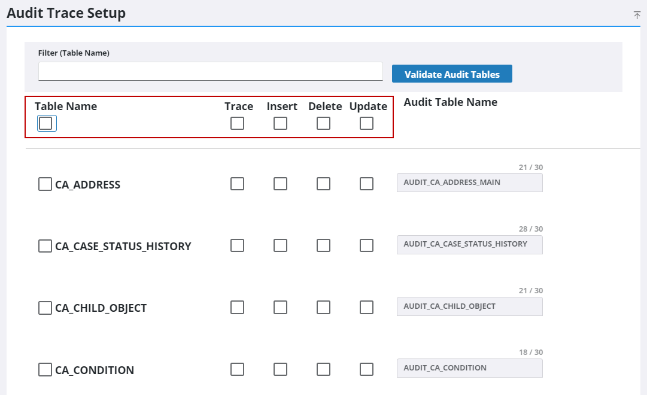This screenshot has width=647, height=395.
Task: Enable the Update column header checkbox
Action: tap(366, 123)
